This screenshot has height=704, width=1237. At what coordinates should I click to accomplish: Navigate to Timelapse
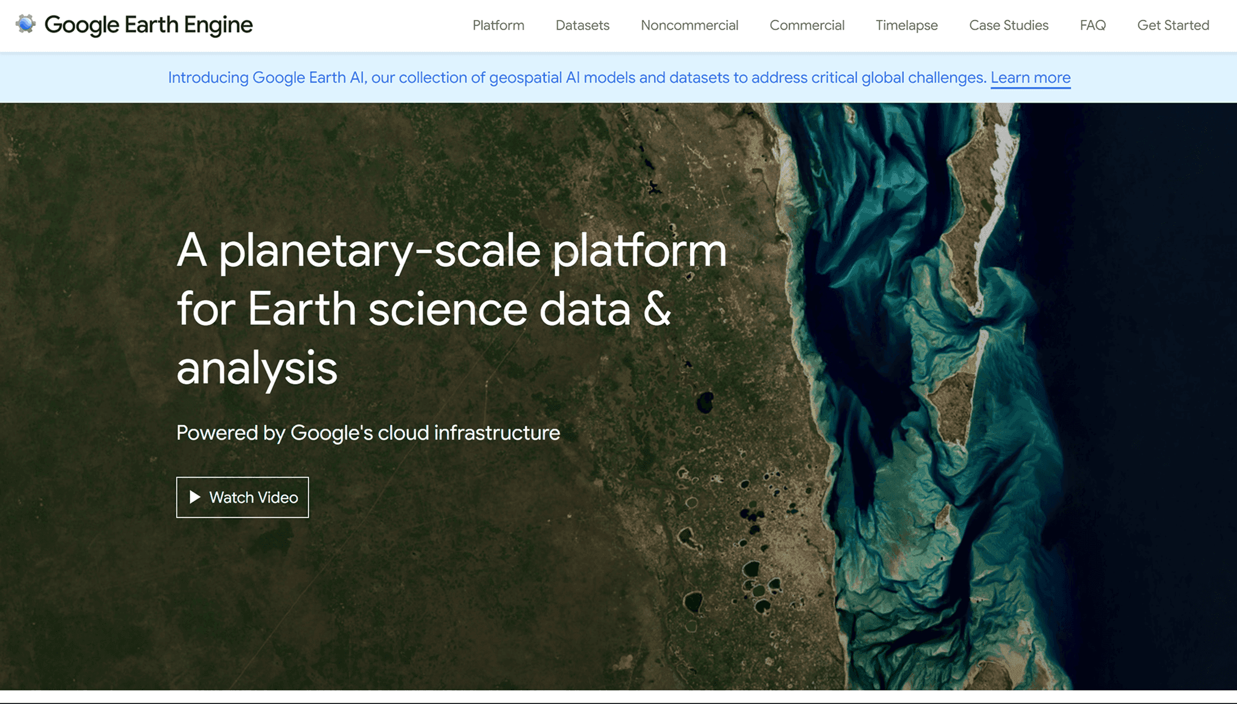907,25
